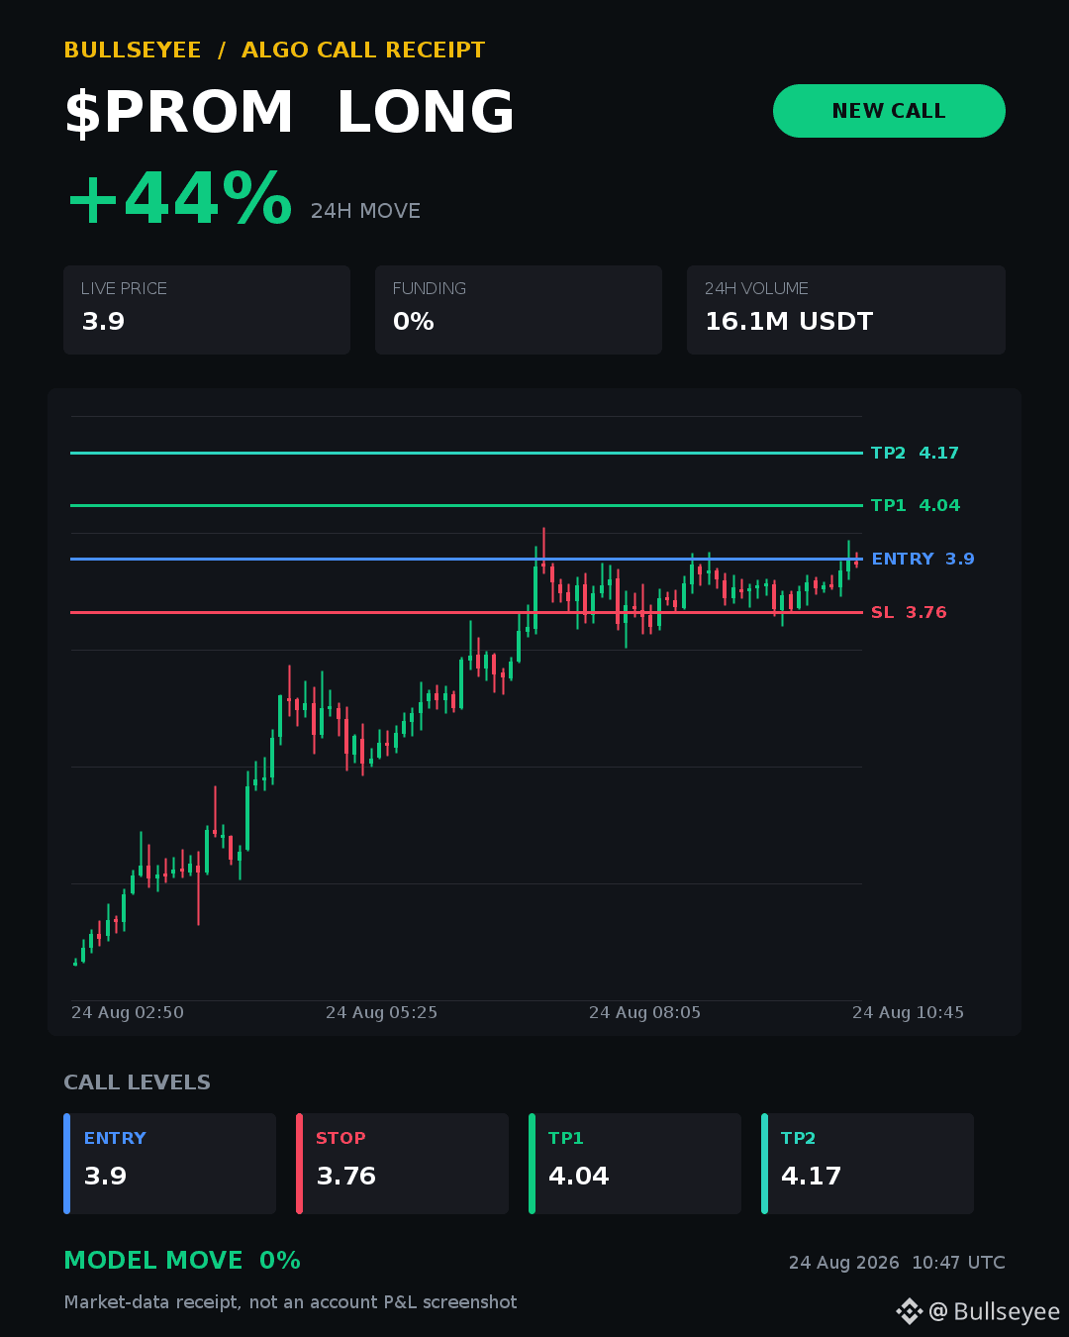The height and width of the screenshot is (1337, 1069).
Task: Click the market-data receipt disclaimer text
Action: (291, 1302)
